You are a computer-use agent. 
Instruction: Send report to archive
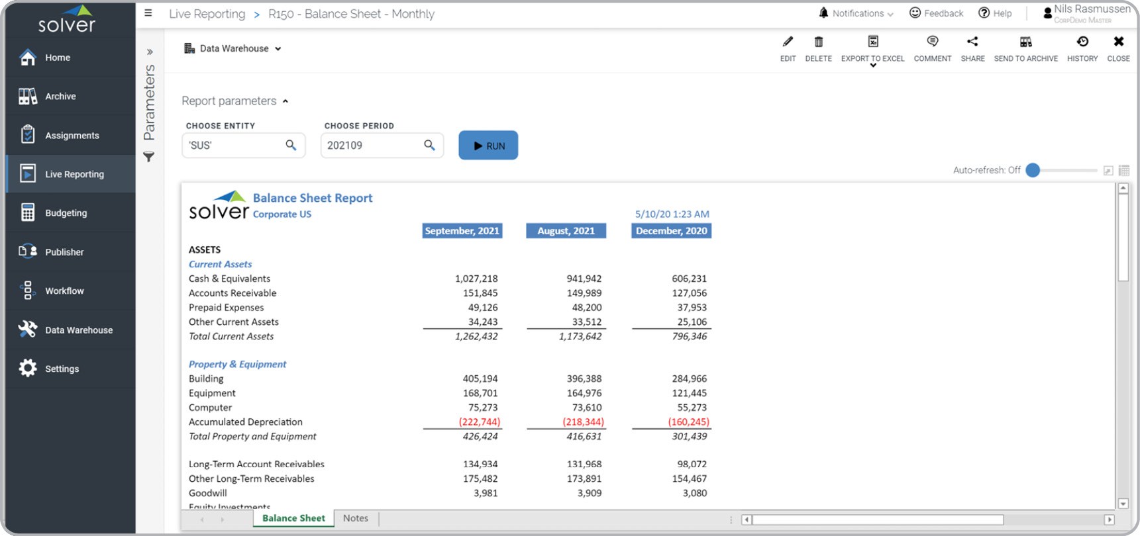click(x=1025, y=42)
